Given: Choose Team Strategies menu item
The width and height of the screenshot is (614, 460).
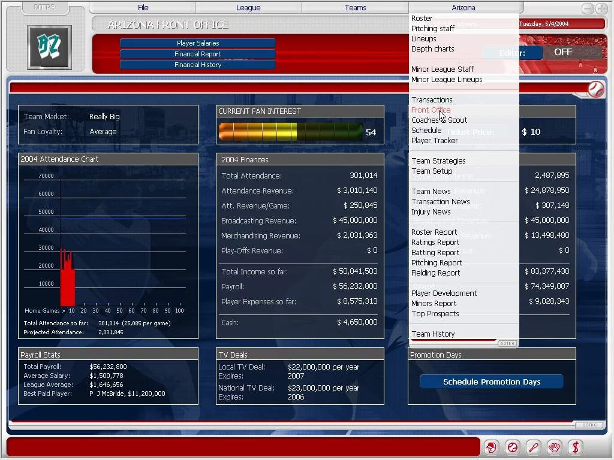Looking at the screenshot, I should click(438, 161).
